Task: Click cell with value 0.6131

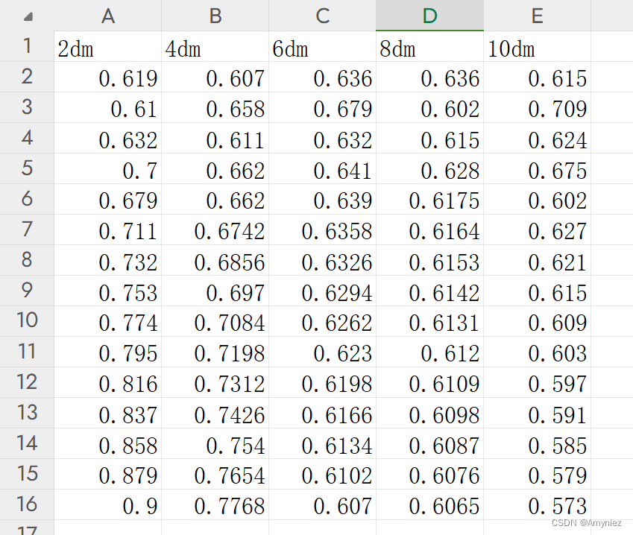Action: pyautogui.click(x=429, y=320)
